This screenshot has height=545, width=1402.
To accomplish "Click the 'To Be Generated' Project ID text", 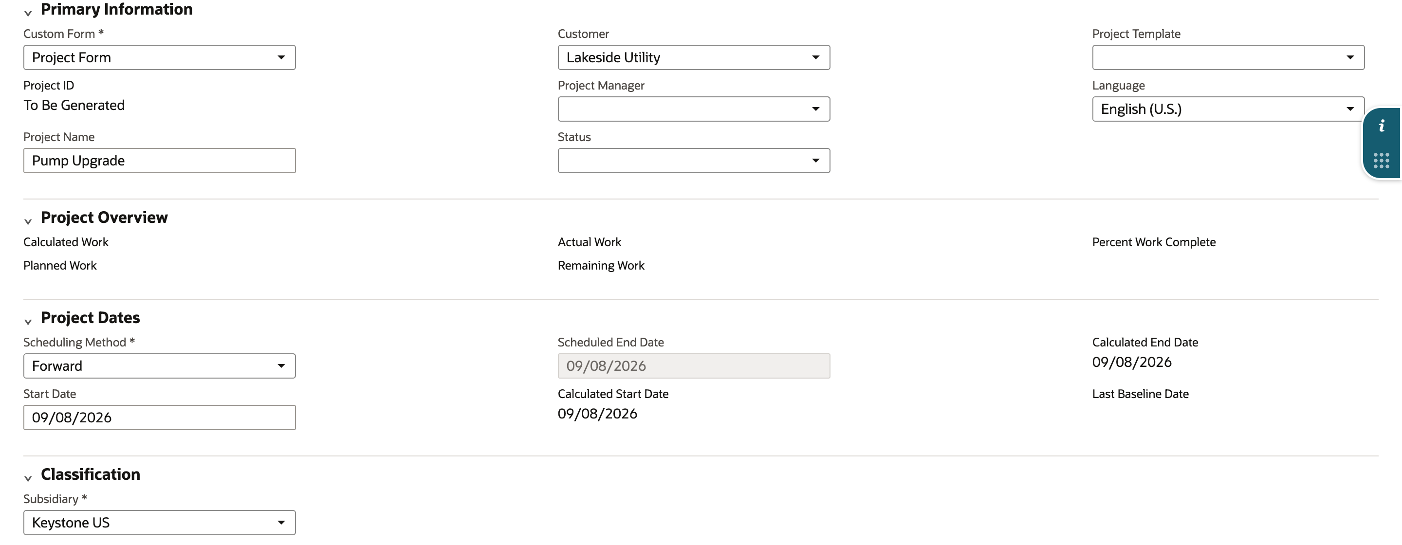I will pyautogui.click(x=74, y=105).
